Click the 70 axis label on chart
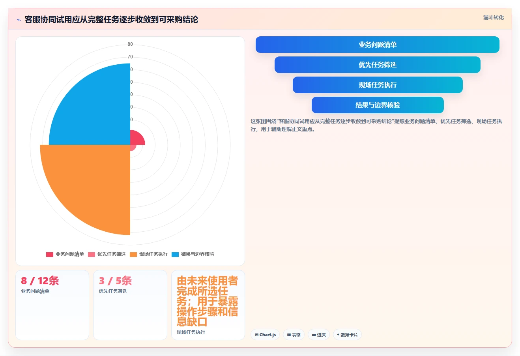 pos(130,57)
